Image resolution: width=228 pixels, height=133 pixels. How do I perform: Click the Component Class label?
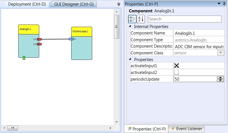click(147, 53)
